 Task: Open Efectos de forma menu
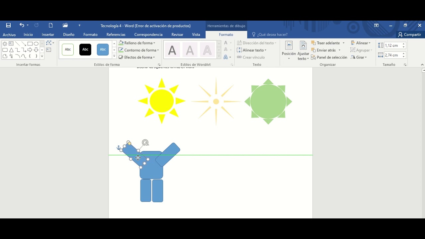[x=136, y=57]
